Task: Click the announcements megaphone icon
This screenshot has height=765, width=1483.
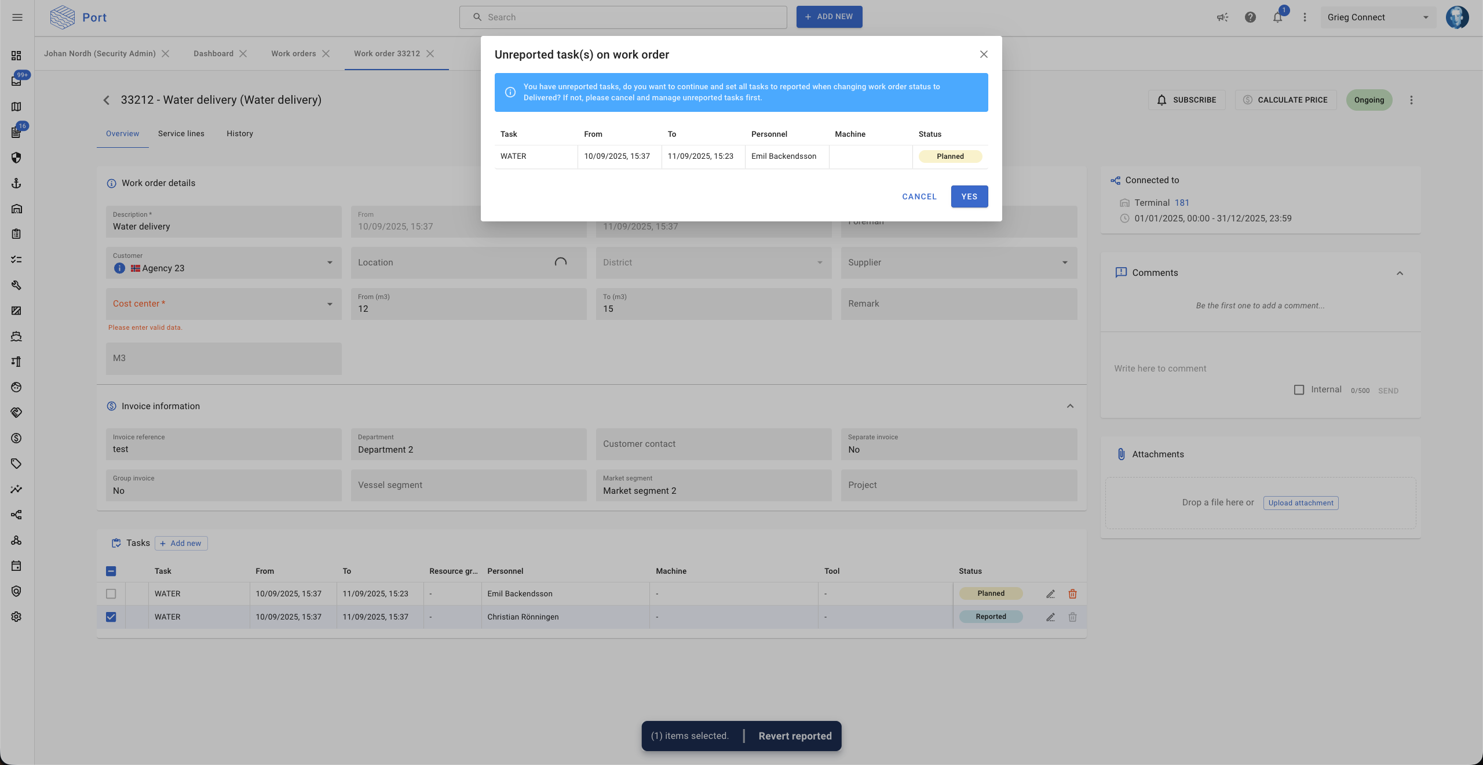Action: (x=1222, y=17)
